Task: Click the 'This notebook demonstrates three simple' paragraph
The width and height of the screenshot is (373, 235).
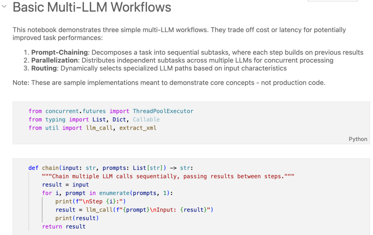Action: click(x=179, y=34)
